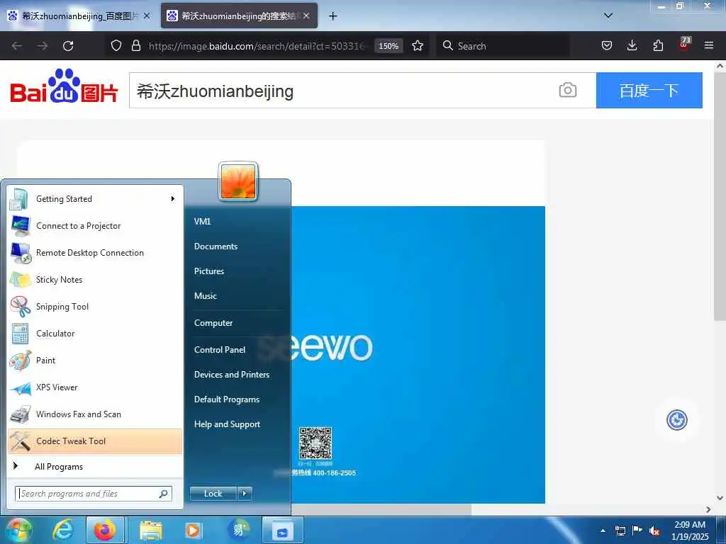Image resolution: width=726 pixels, height=544 pixels.
Task: Click the user account picture
Action: (238, 182)
